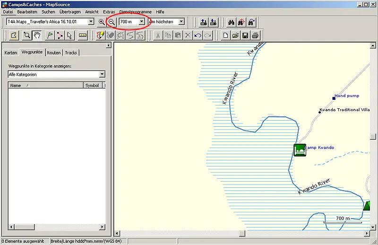Open the Suchen menu
Image resolution: width=378 pixels, height=245 pixels.
click(48, 11)
